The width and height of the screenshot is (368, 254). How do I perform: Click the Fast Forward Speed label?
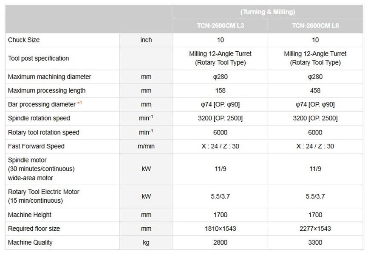[x=36, y=146]
